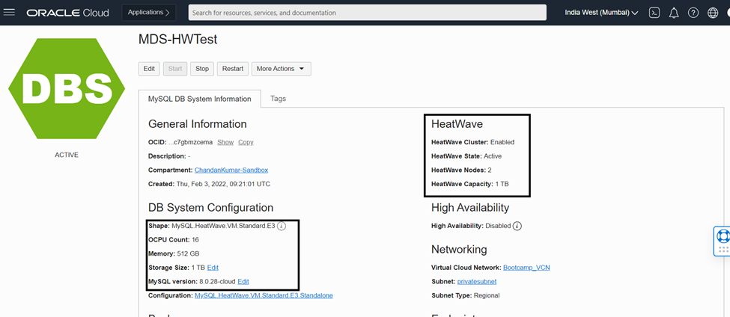
Task: Click the Created date text
Action: (x=209, y=184)
